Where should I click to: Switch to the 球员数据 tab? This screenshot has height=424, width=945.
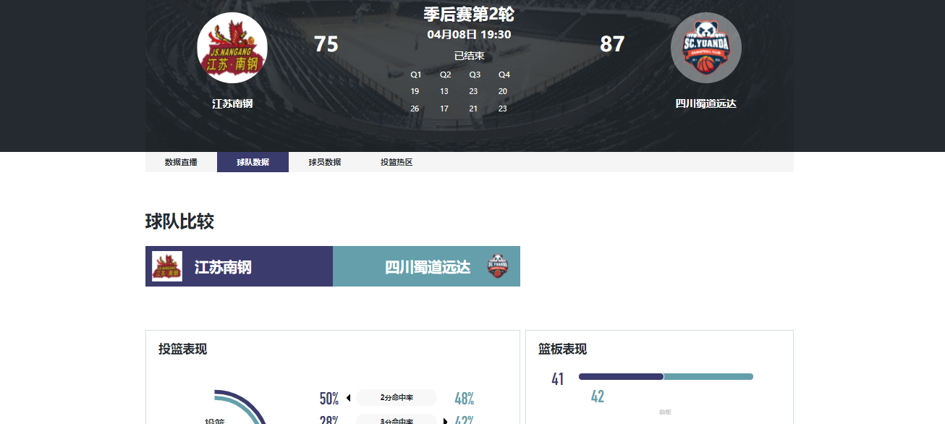[325, 162]
